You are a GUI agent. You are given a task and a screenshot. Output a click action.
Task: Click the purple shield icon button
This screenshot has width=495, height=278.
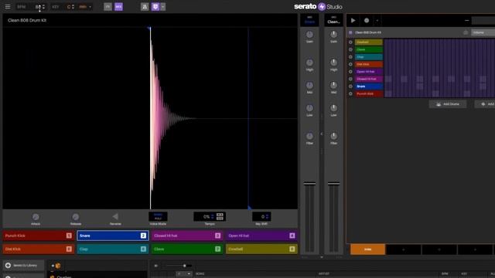(155, 7)
